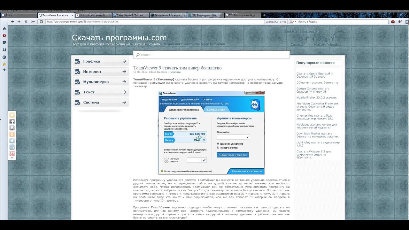The height and width of the screenshot is (230, 409).
Task: Click the password refresh icon in TeamViewer image
Action: (204, 140)
